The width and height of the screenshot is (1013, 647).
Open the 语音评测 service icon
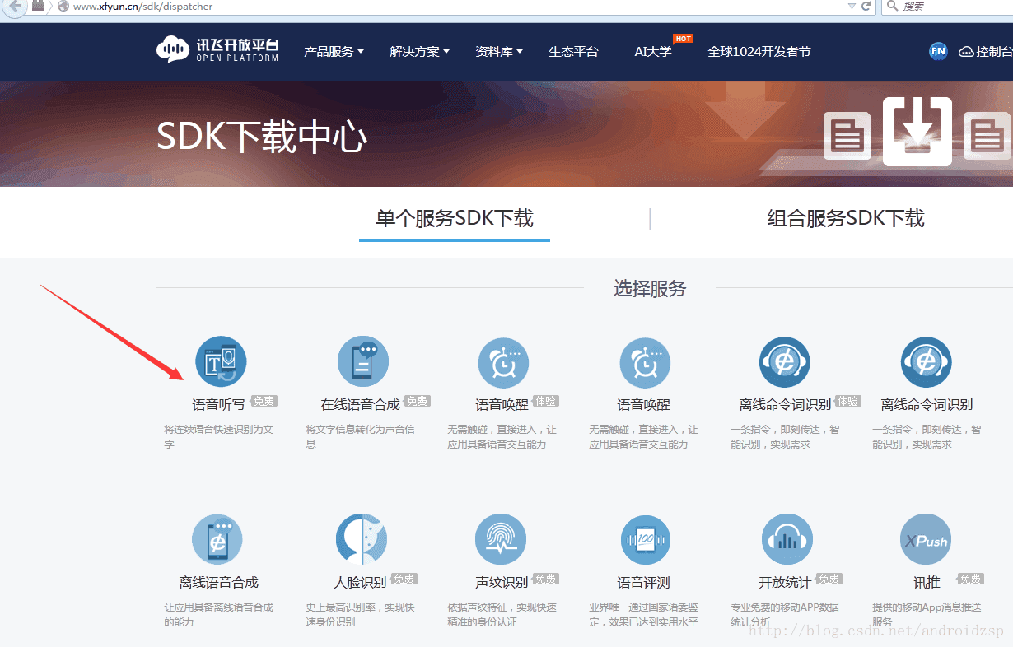pos(645,540)
